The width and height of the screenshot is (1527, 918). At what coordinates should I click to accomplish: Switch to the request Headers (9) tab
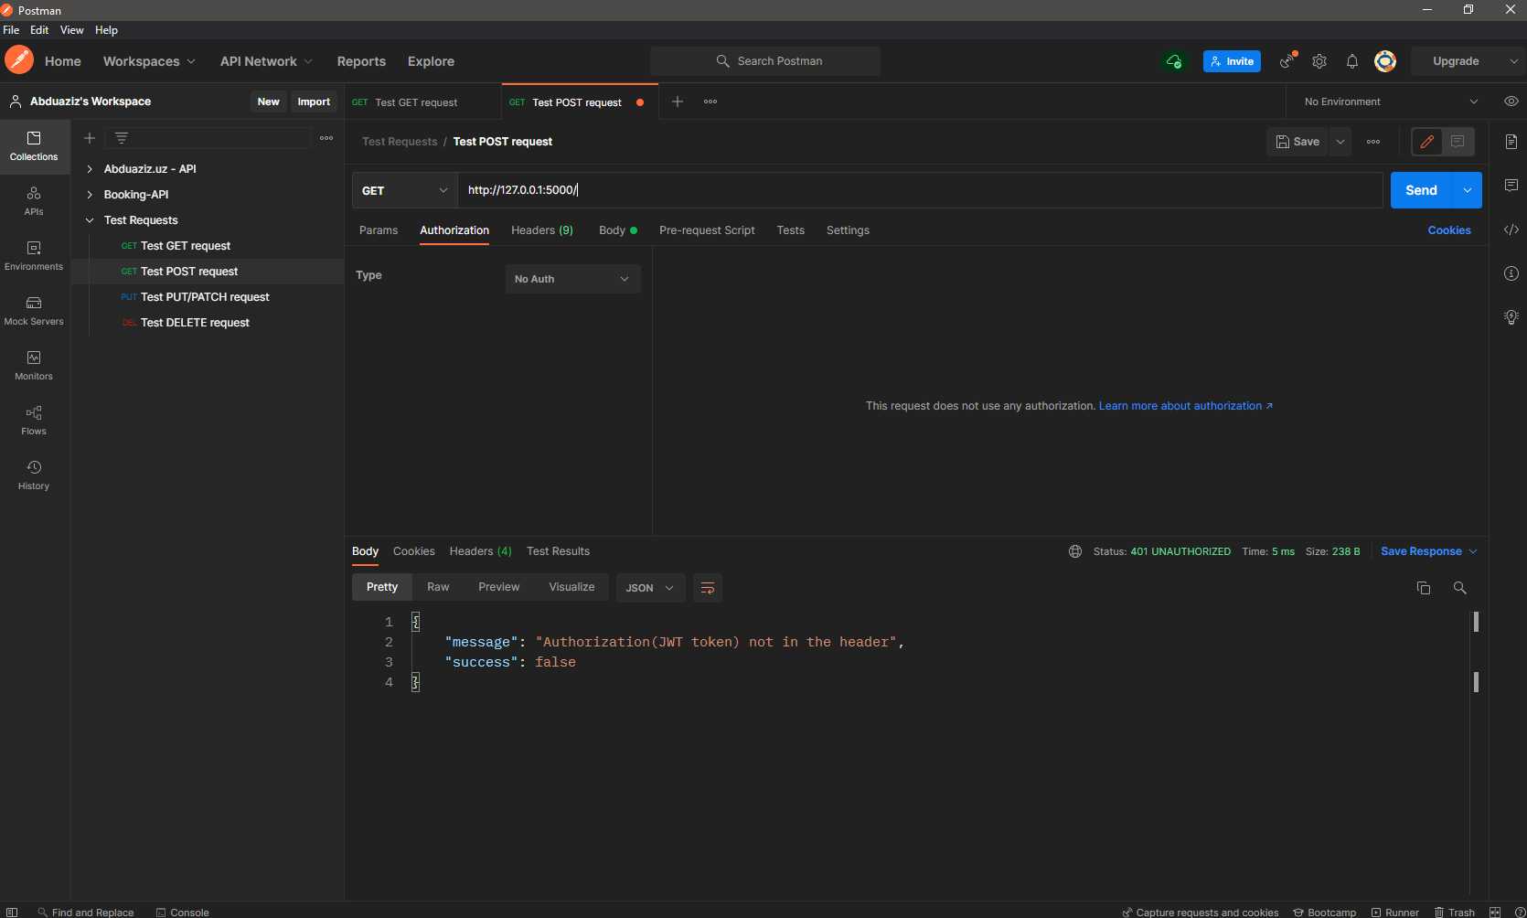(x=542, y=230)
